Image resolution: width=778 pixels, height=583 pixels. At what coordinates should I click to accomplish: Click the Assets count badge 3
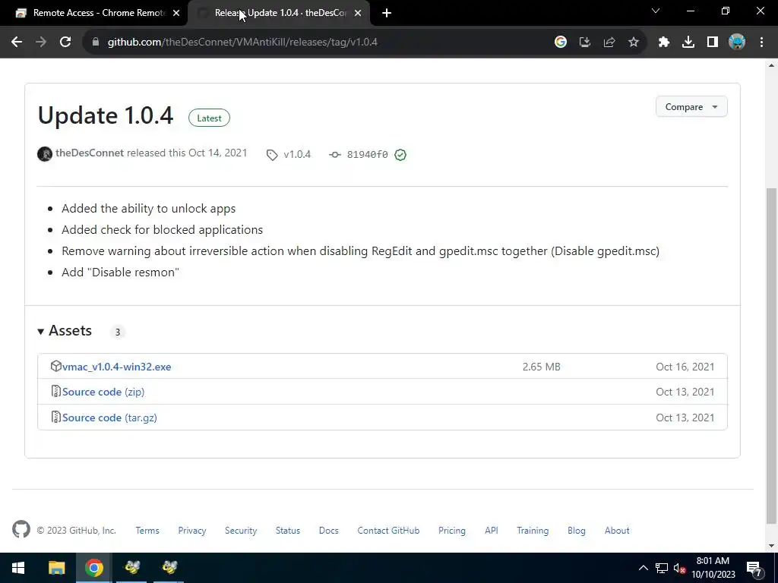(x=118, y=332)
